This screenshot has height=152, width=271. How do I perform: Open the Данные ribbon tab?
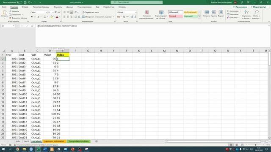click(69, 7)
